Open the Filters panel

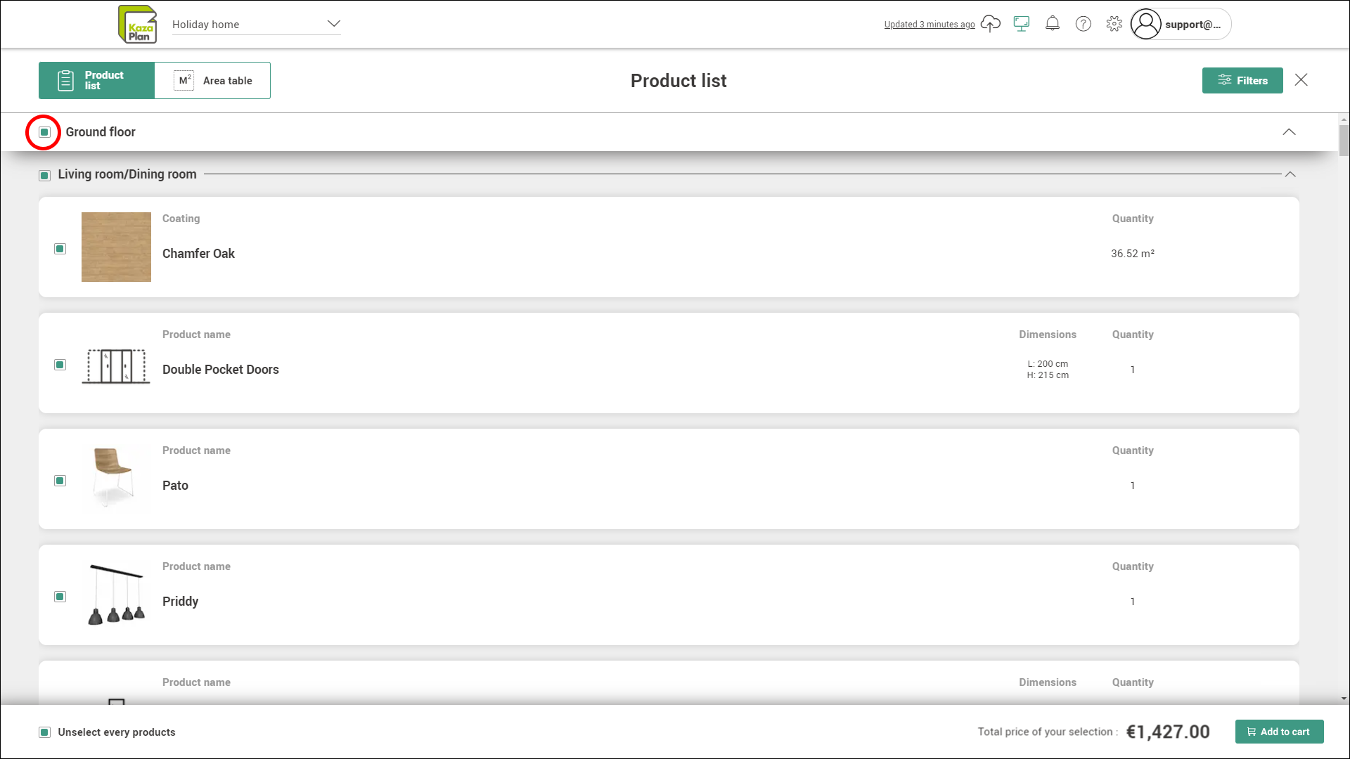tap(1242, 80)
